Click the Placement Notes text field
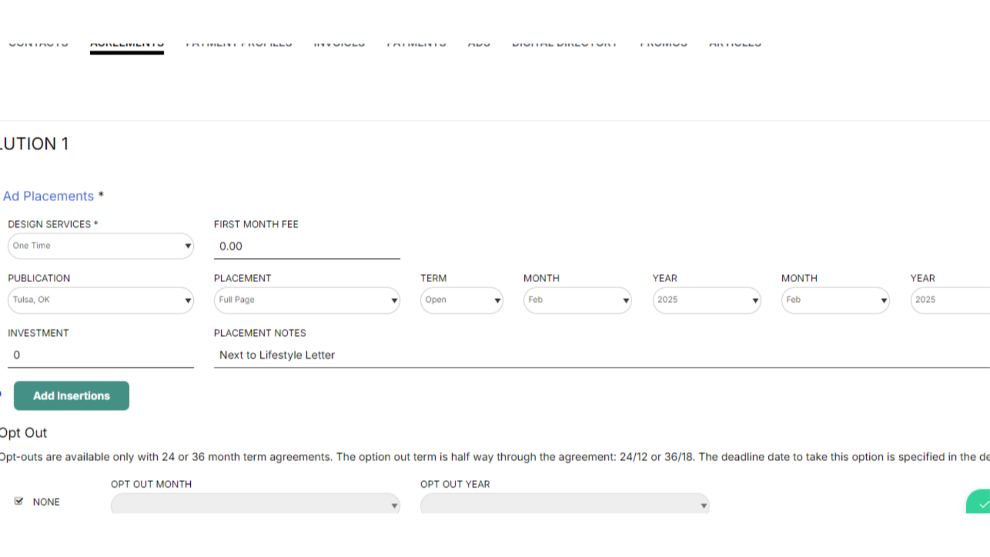The image size is (990, 557). [602, 355]
